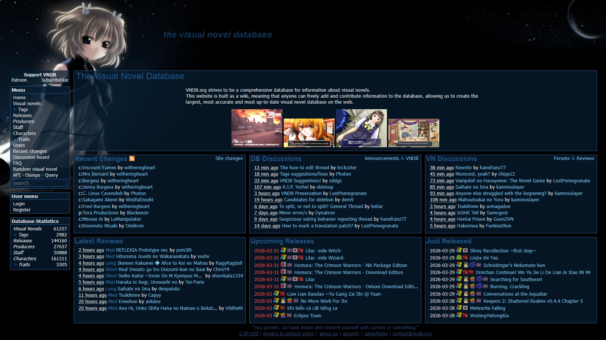
Task: Open Tags under Visual novels in the menu
Action: [23, 110]
